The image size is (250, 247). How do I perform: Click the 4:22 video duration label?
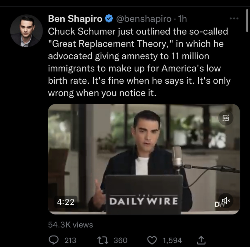[x=66, y=202]
